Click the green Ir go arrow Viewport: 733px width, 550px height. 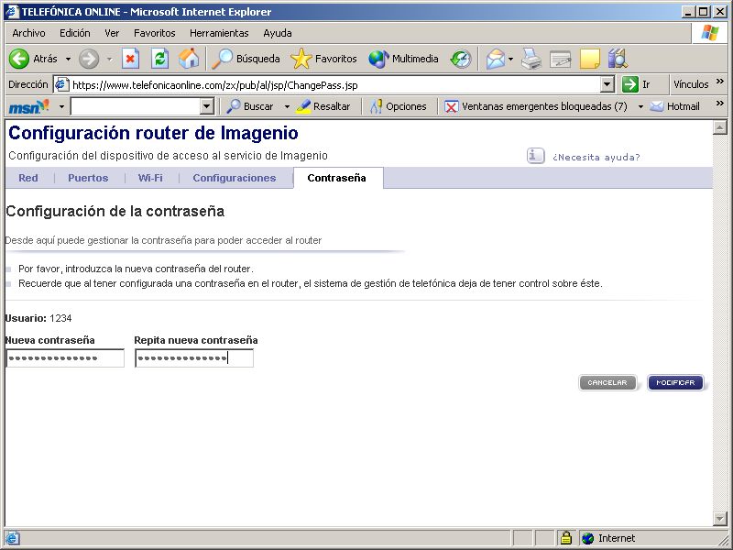coord(630,84)
